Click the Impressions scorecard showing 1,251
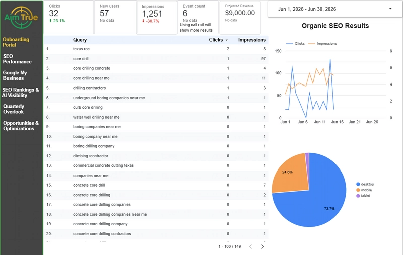The height and width of the screenshot is (255, 403). tap(157, 17)
